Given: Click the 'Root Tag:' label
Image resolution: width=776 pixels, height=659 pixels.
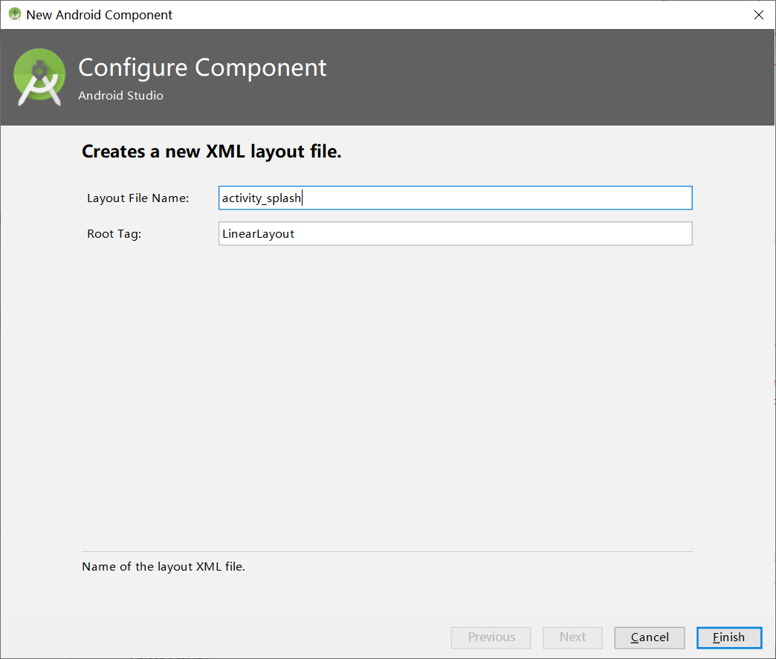Looking at the screenshot, I should (x=114, y=233).
